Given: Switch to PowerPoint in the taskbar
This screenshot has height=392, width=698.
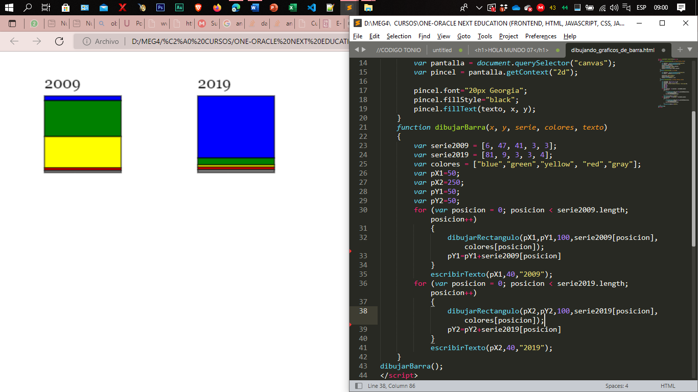Looking at the screenshot, I should click(273, 8).
